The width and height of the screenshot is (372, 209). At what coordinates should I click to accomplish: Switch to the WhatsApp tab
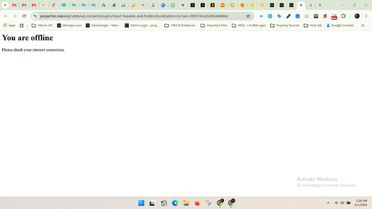pyautogui.click(x=173, y=5)
